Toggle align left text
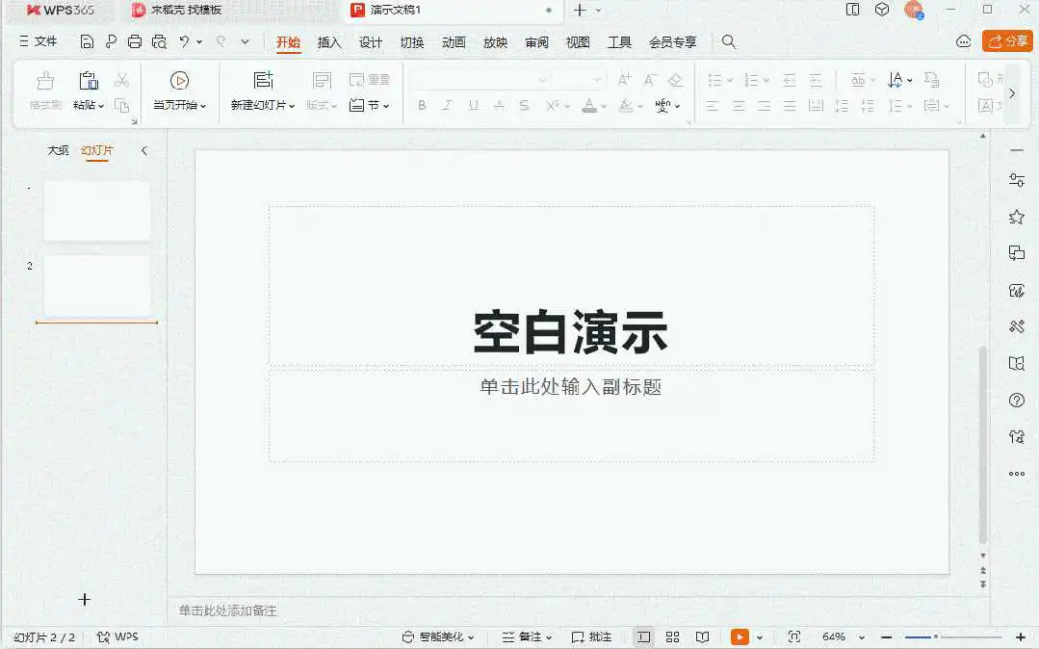This screenshot has height=649, width=1039. 713,106
